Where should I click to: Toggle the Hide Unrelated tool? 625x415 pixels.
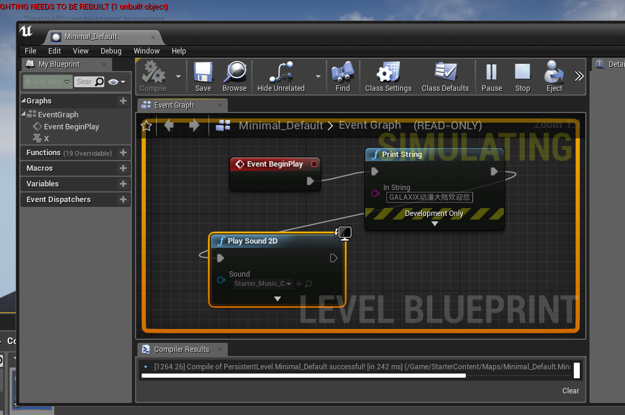(x=281, y=76)
